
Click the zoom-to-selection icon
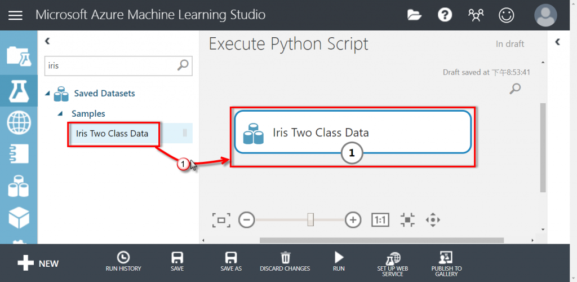click(407, 220)
